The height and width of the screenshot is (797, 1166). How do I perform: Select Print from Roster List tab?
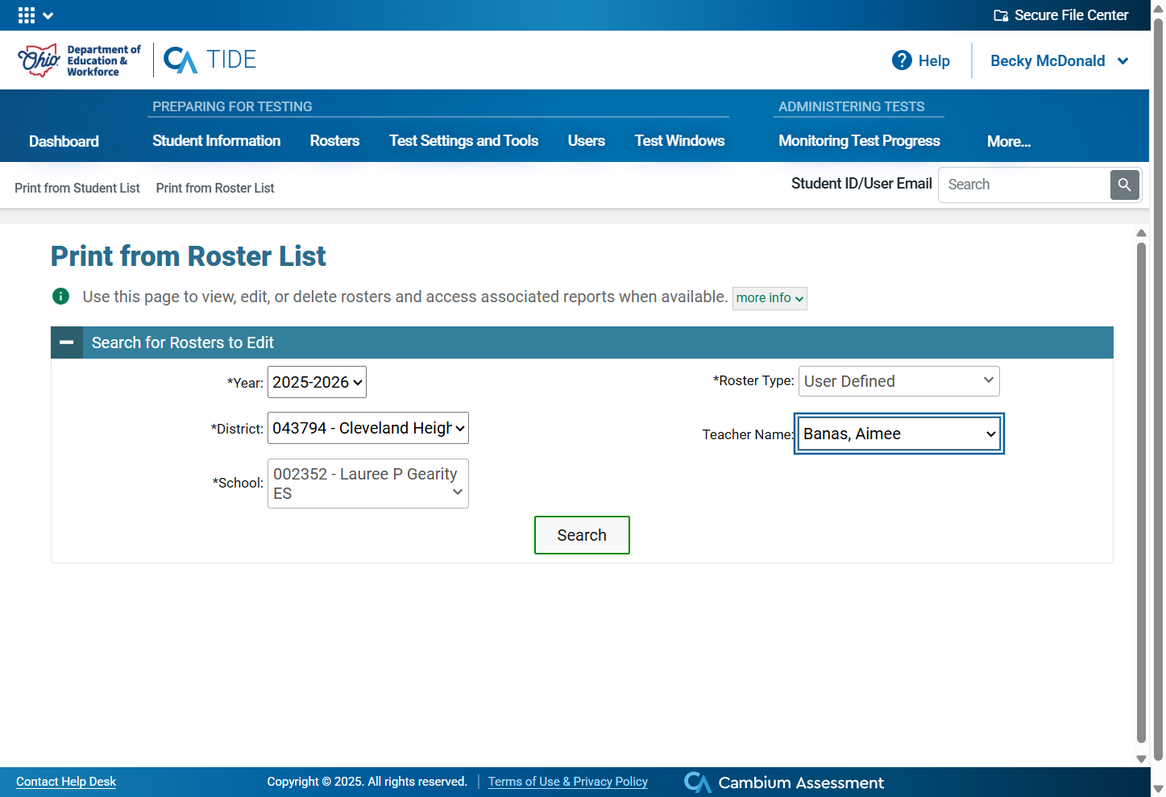215,188
